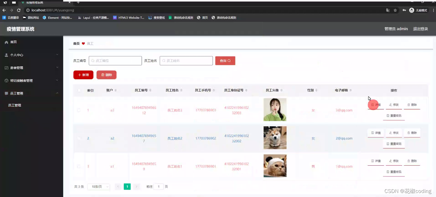Tick the checkbox for row a3

coord(79,110)
